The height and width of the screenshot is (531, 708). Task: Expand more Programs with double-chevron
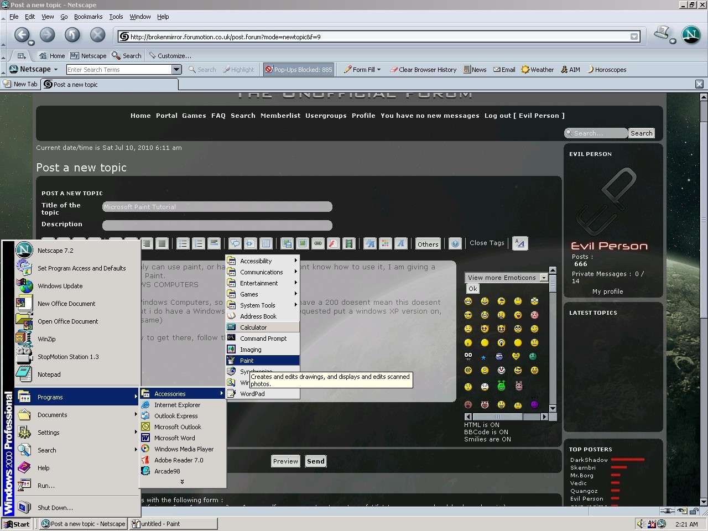pyautogui.click(x=183, y=482)
